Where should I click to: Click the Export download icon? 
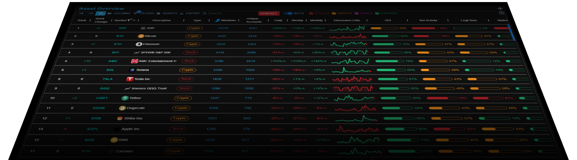tap(182, 13)
